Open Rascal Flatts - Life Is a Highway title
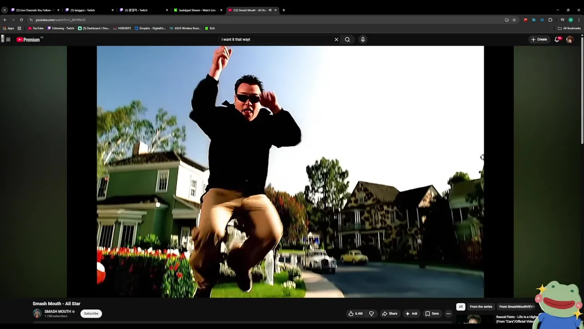The width and height of the screenshot is (584, 329). click(517, 319)
